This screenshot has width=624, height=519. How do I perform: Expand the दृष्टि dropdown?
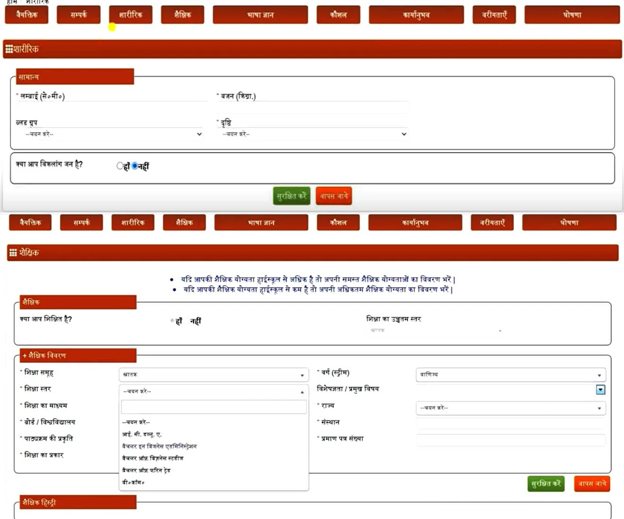coord(314,134)
